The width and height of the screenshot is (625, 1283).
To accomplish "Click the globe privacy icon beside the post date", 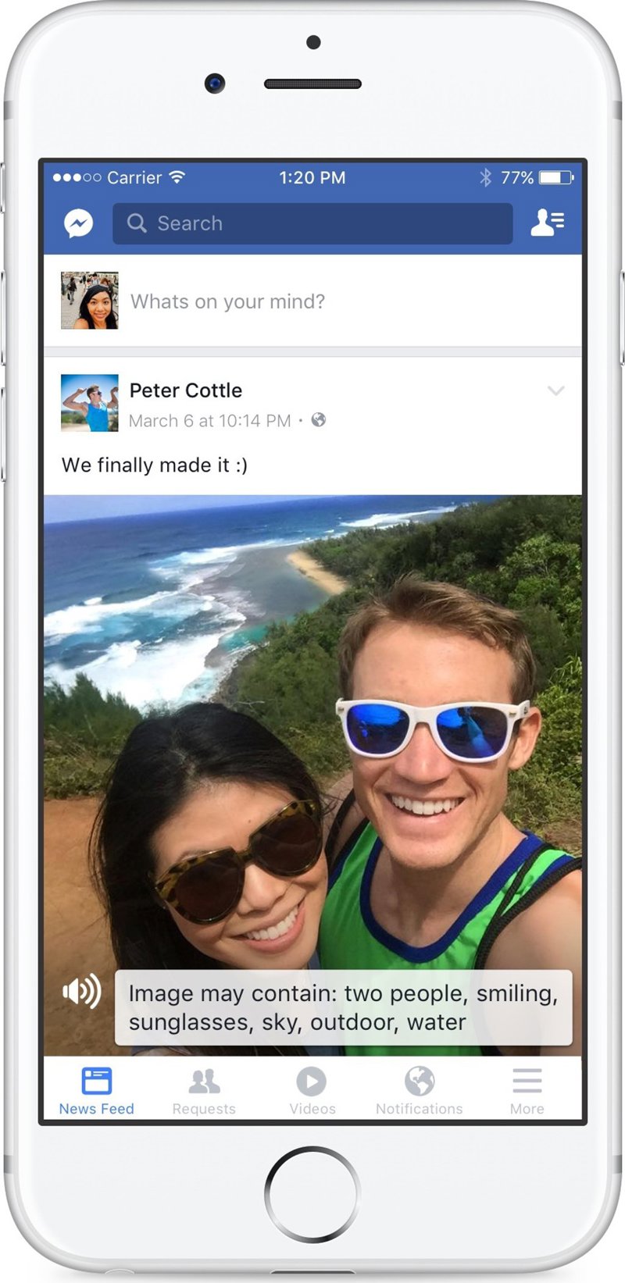I will [x=319, y=420].
